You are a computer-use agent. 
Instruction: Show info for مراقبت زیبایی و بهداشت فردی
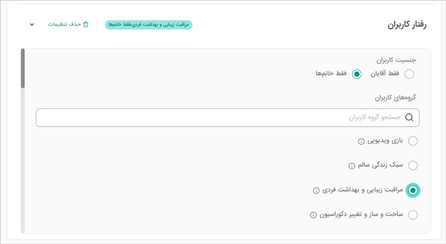[316, 190]
